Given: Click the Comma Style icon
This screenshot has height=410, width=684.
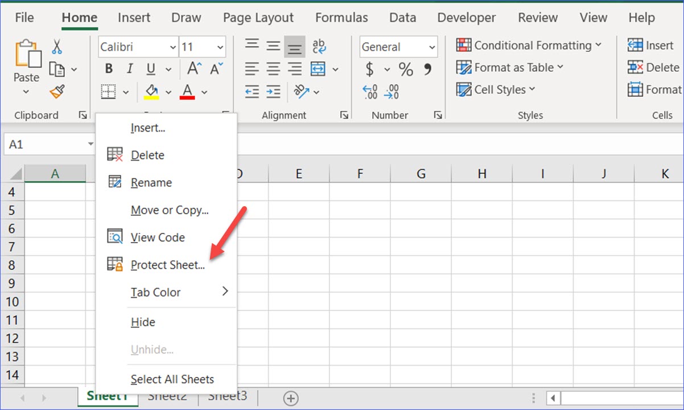Looking at the screenshot, I should click(427, 69).
